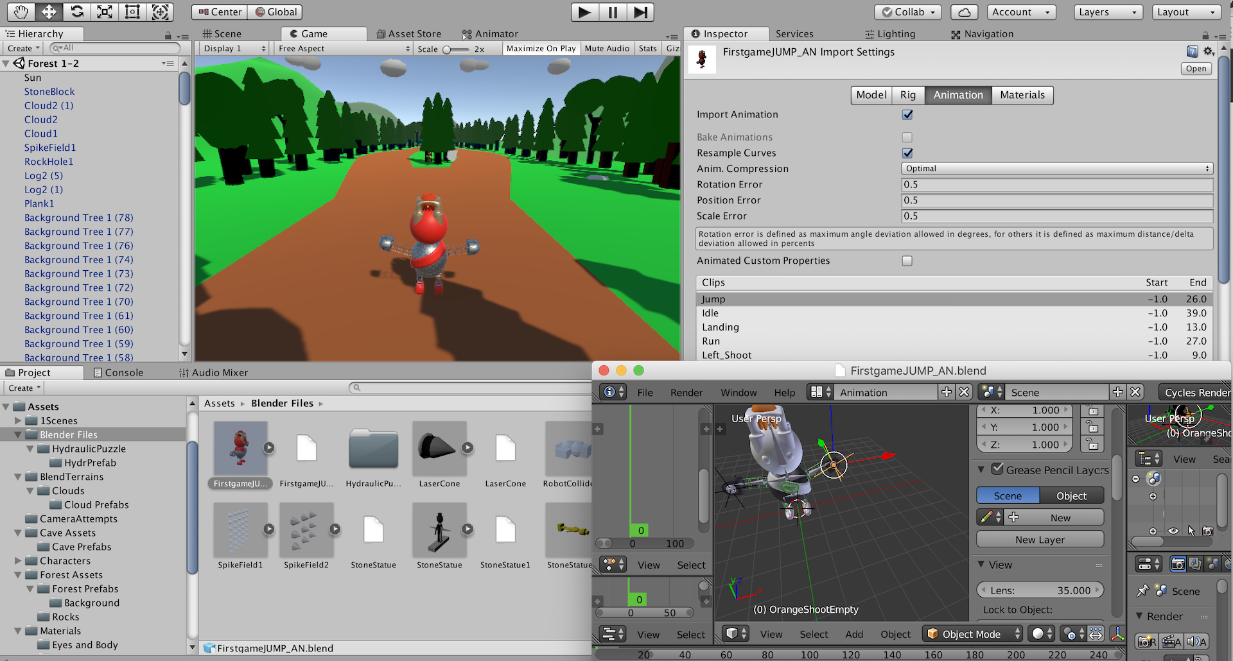Screen dimensions: 1233x661
Task: Click the Play button
Action: tap(584, 12)
